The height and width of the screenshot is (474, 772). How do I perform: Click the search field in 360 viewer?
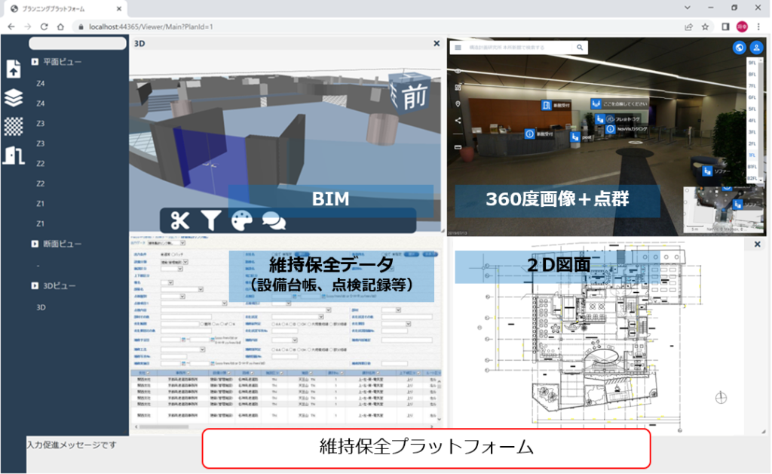pos(520,47)
